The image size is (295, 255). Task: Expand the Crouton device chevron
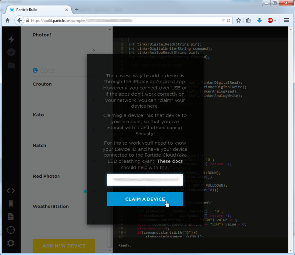(94, 100)
